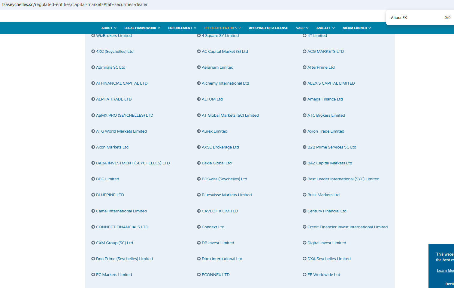The width and height of the screenshot is (454, 288).
Task: Open WizBrokers Limited entry
Action: tap(114, 35)
